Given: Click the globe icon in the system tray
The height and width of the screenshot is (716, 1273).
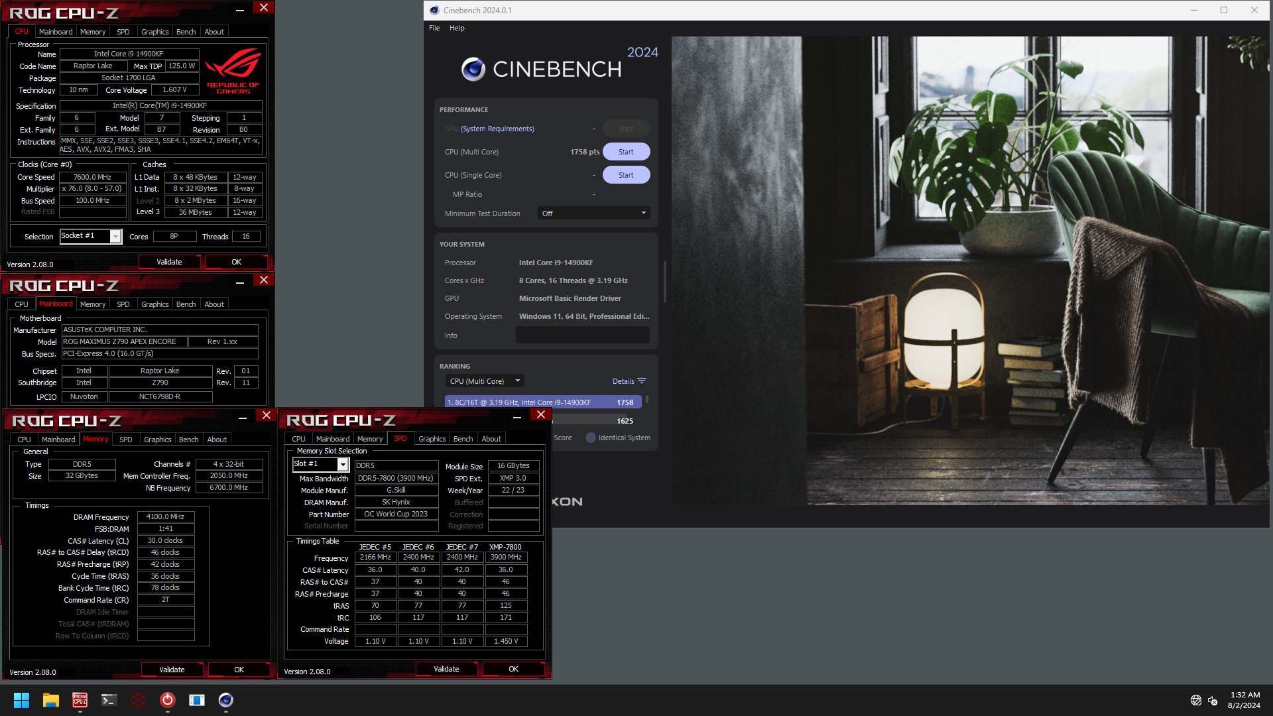Looking at the screenshot, I should pos(1196,700).
